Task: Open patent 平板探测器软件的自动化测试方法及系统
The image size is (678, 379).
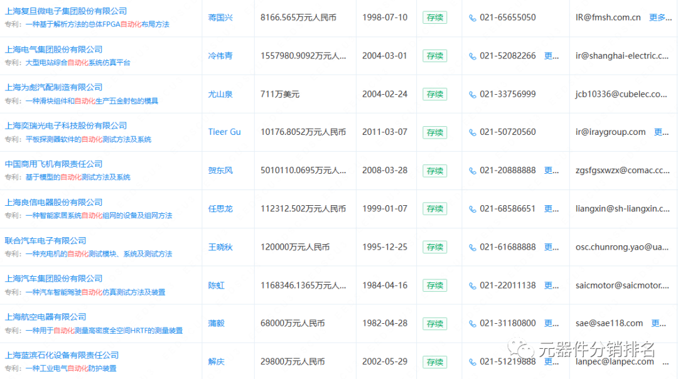Action: tap(89, 139)
